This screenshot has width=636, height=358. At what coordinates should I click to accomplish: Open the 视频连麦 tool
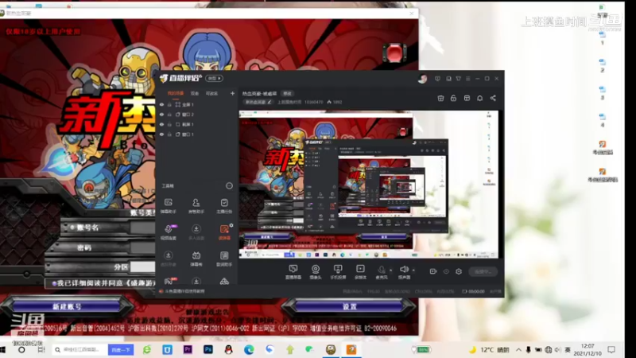(x=169, y=232)
